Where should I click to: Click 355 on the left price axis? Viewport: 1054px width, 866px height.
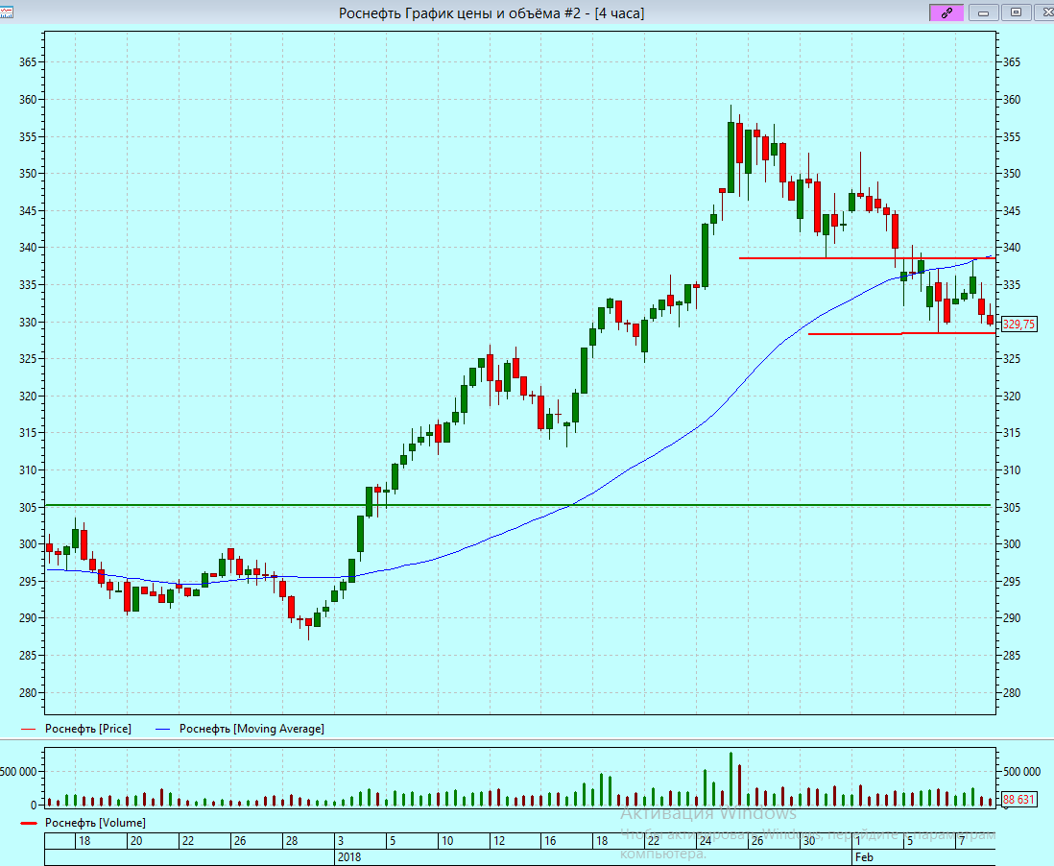point(28,137)
